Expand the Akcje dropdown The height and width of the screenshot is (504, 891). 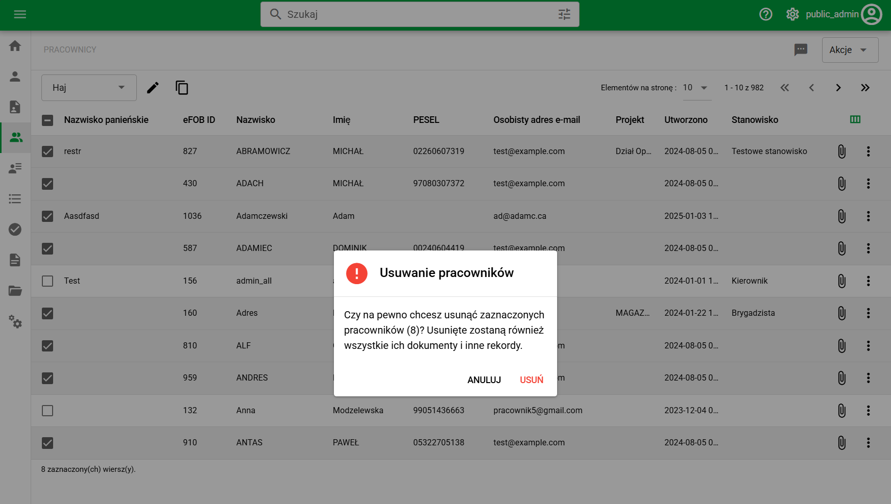pyautogui.click(x=850, y=50)
